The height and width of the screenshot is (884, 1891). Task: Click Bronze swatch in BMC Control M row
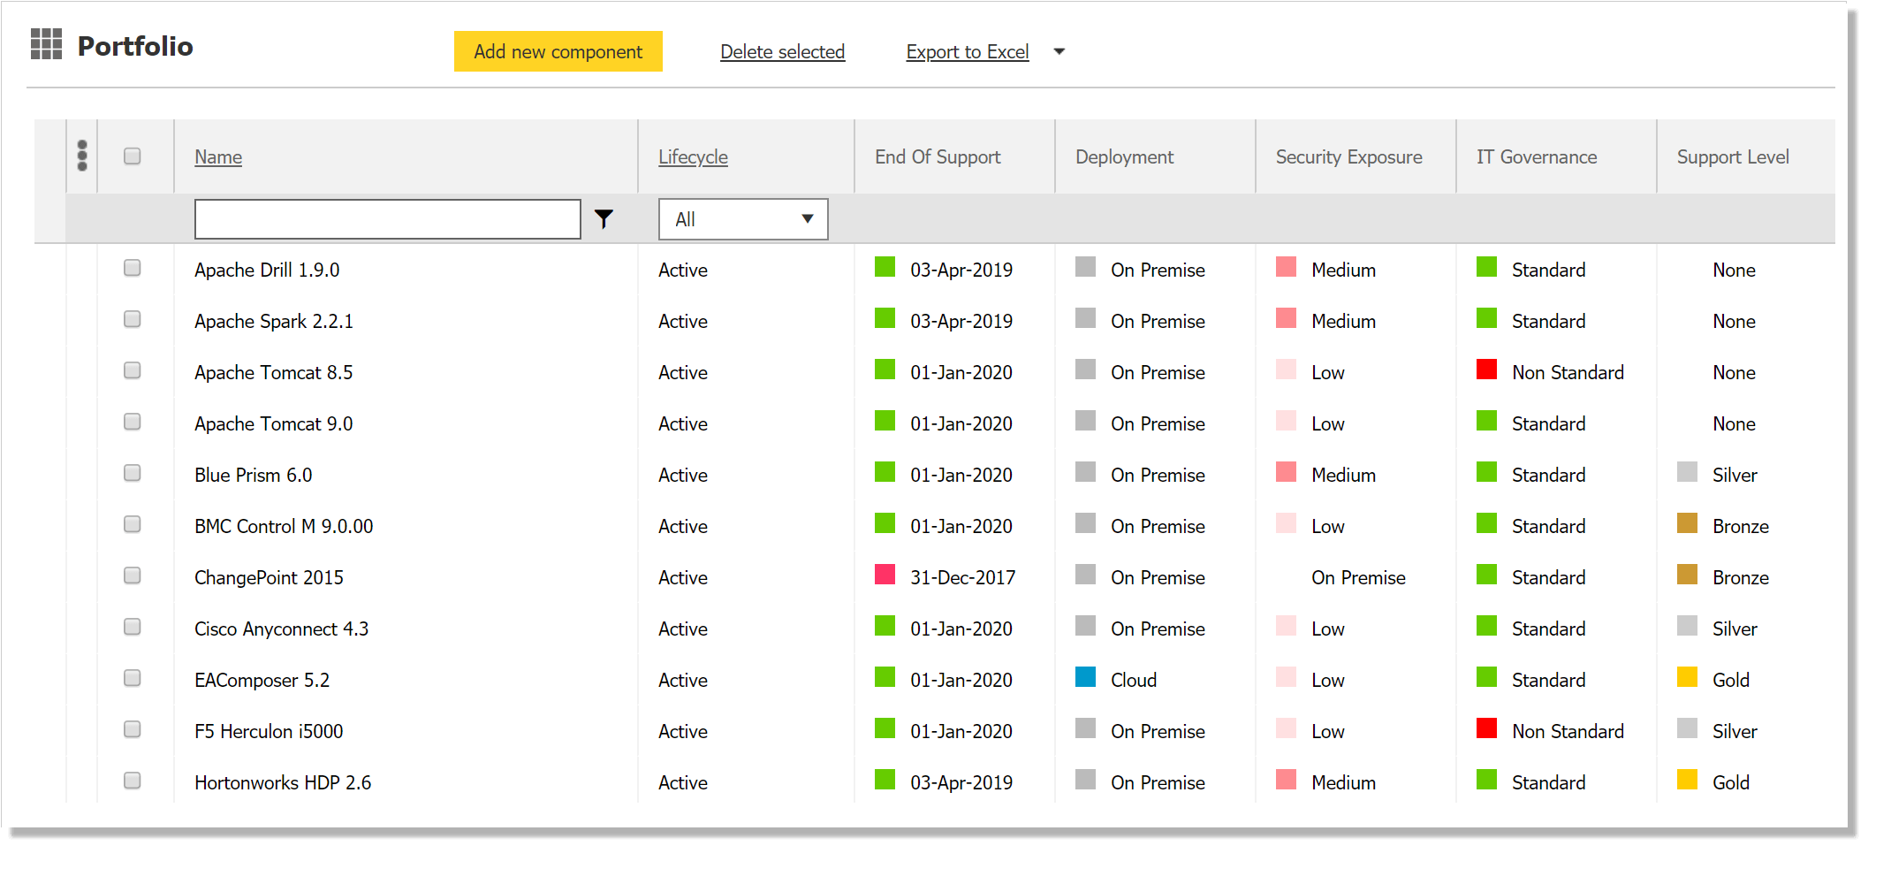coord(1687,523)
